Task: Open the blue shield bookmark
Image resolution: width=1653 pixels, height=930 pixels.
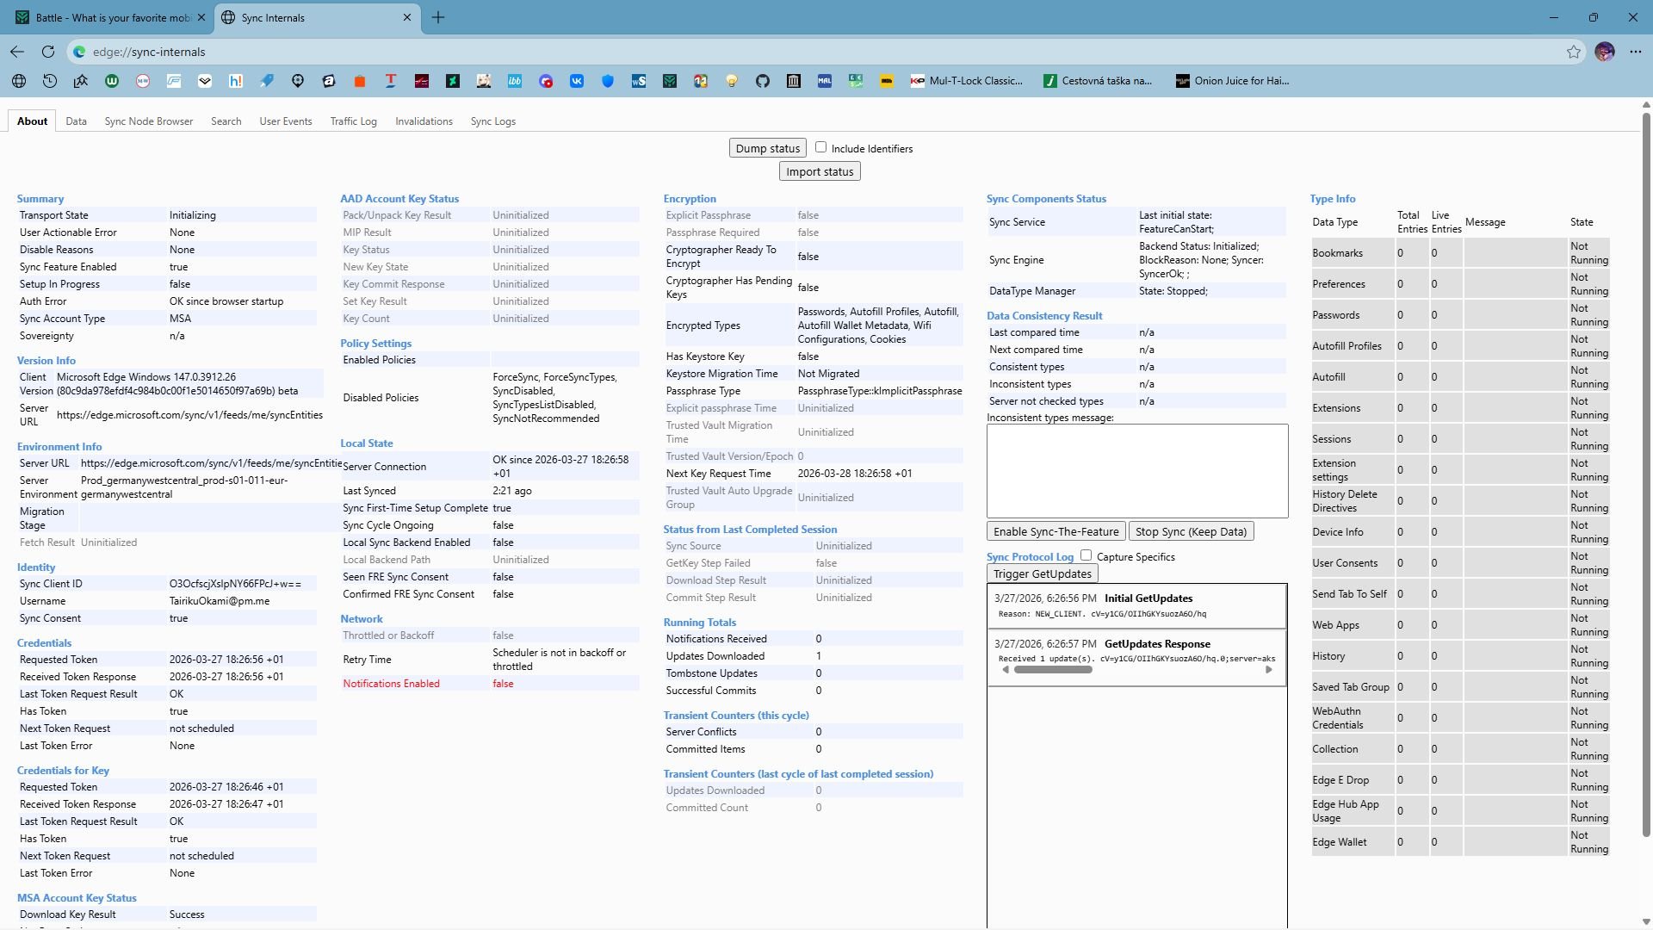Action: (608, 81)
